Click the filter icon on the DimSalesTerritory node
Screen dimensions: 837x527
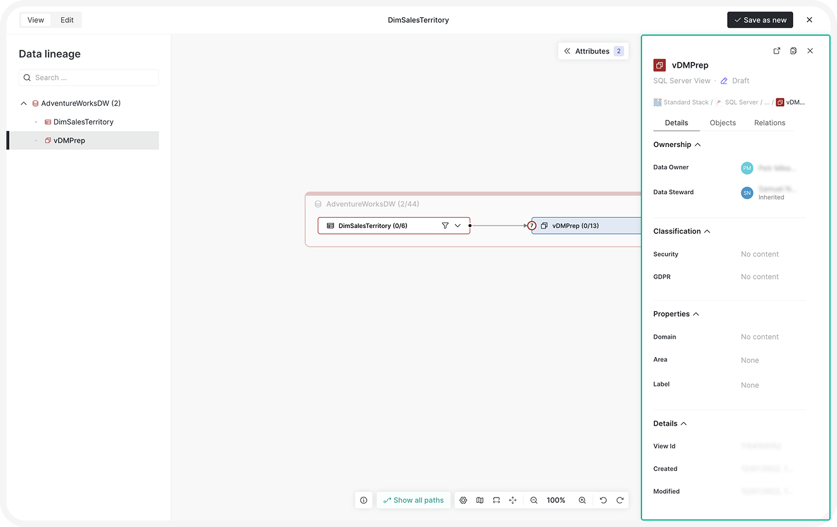pos(445,225)
